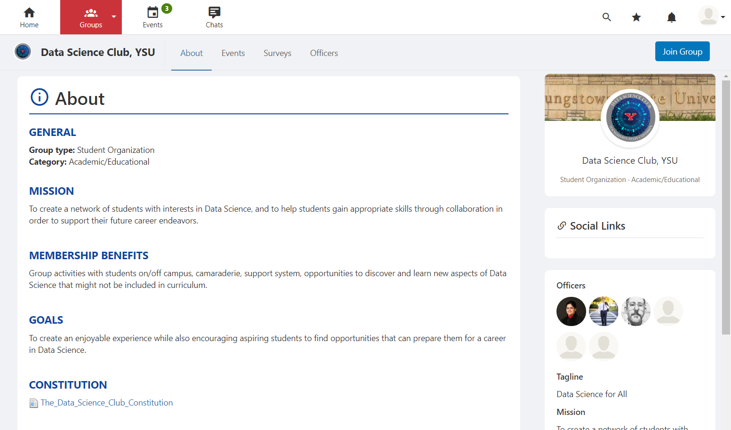Open the notifications bell

click(671, 17)
